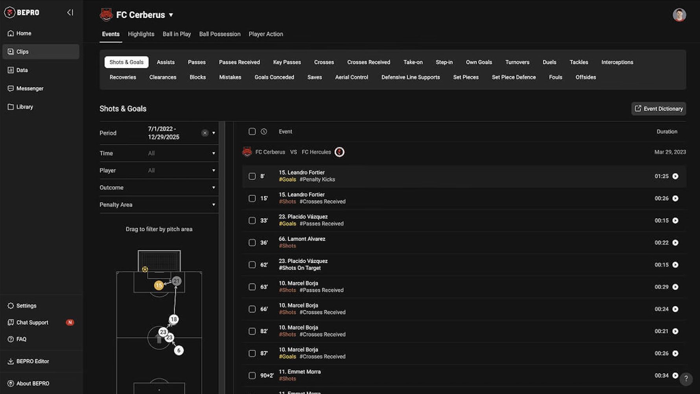
Task: Select the Goals Conceded event filter
Action: pyautogui.click(x=274, y=77)
